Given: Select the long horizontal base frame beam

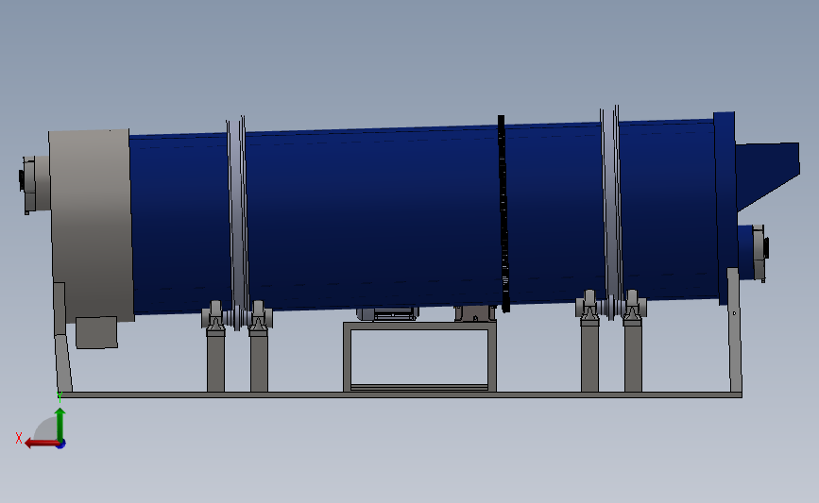Looking at the screenshot, I should coord(400,395).
